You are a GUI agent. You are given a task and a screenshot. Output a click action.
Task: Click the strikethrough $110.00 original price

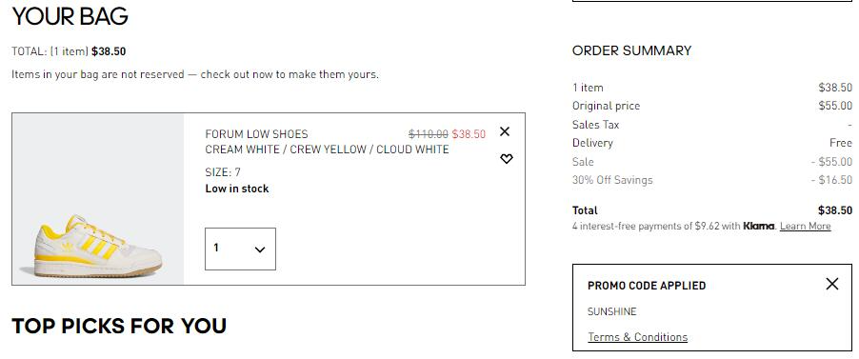click(x=429, y=133)
